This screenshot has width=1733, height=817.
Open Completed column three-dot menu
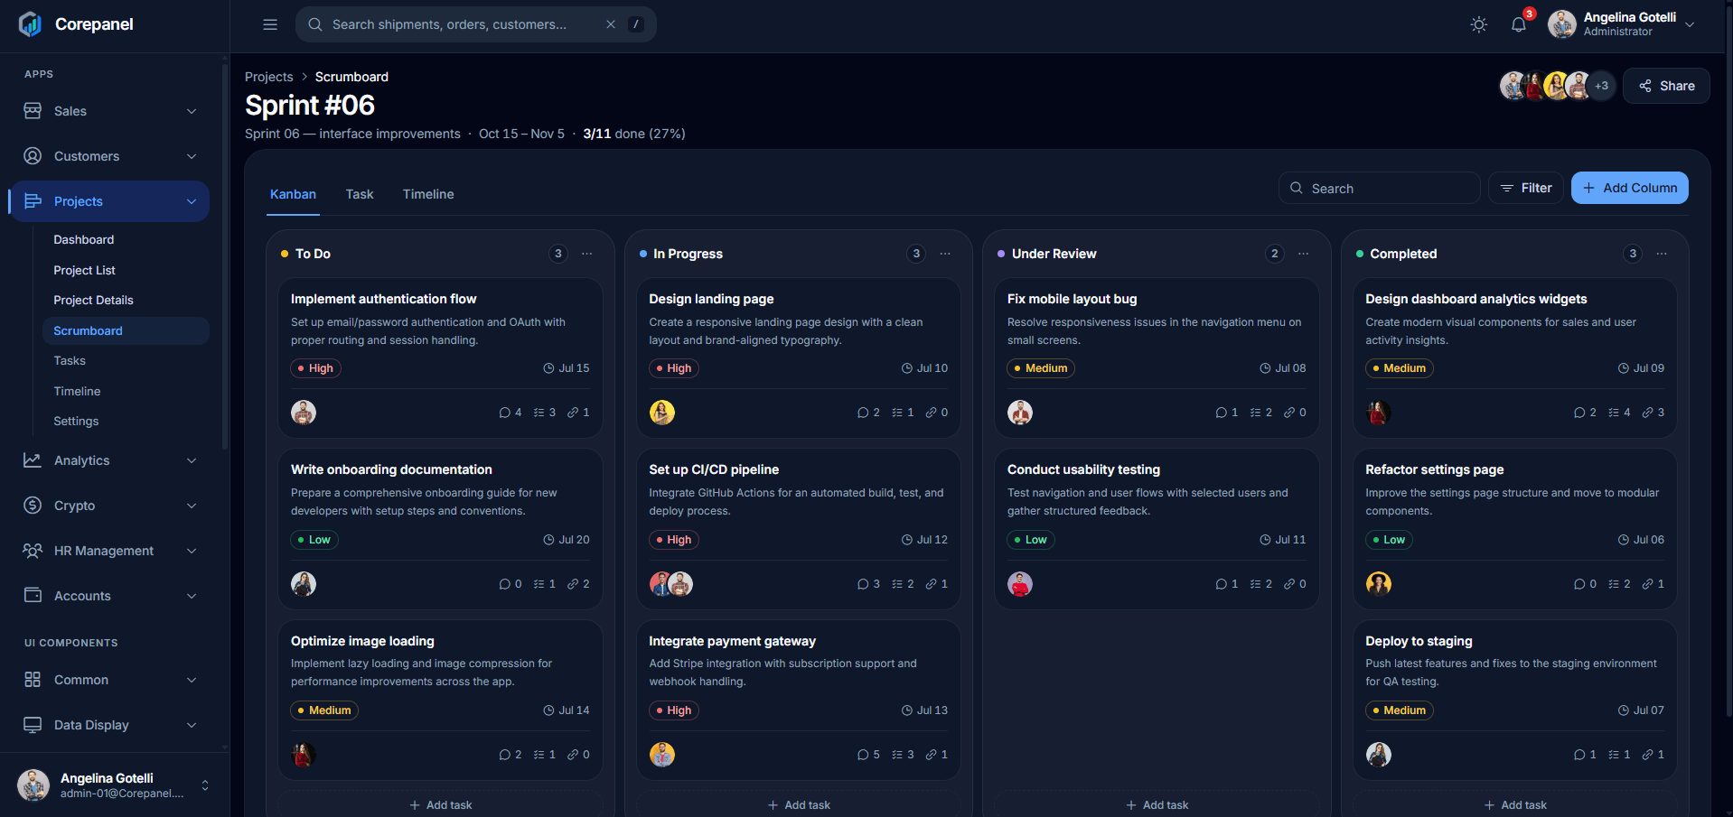coord(1662,254)
